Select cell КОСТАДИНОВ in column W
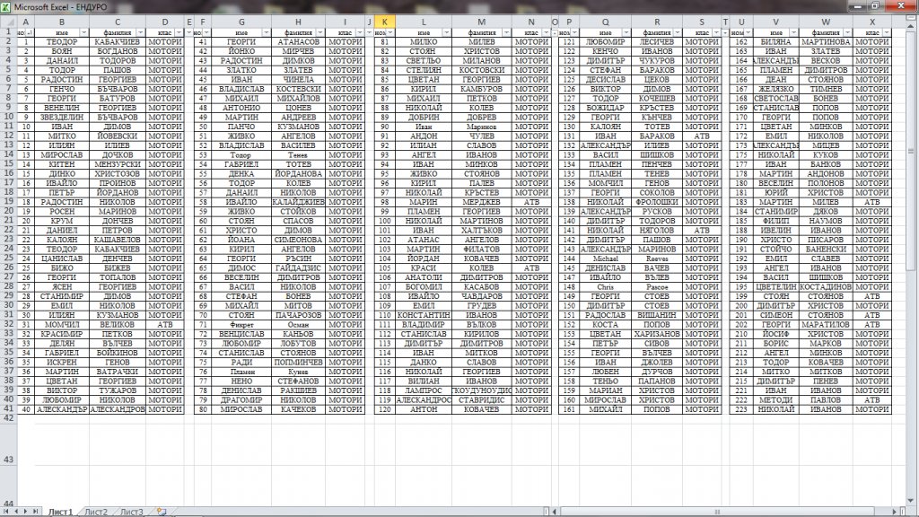The width and height of the screenshot is (919, 517). (x=826, y=286)
